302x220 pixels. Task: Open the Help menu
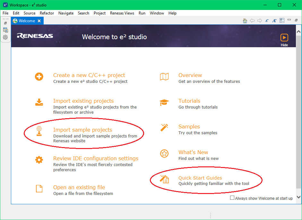click(x=172, y=13)
